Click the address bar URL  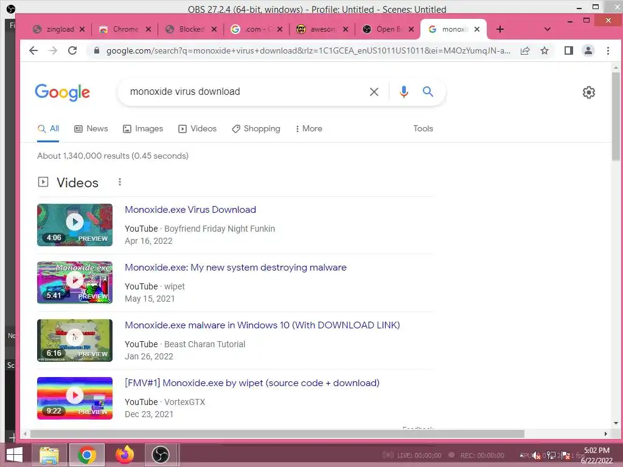click(308, 51)
